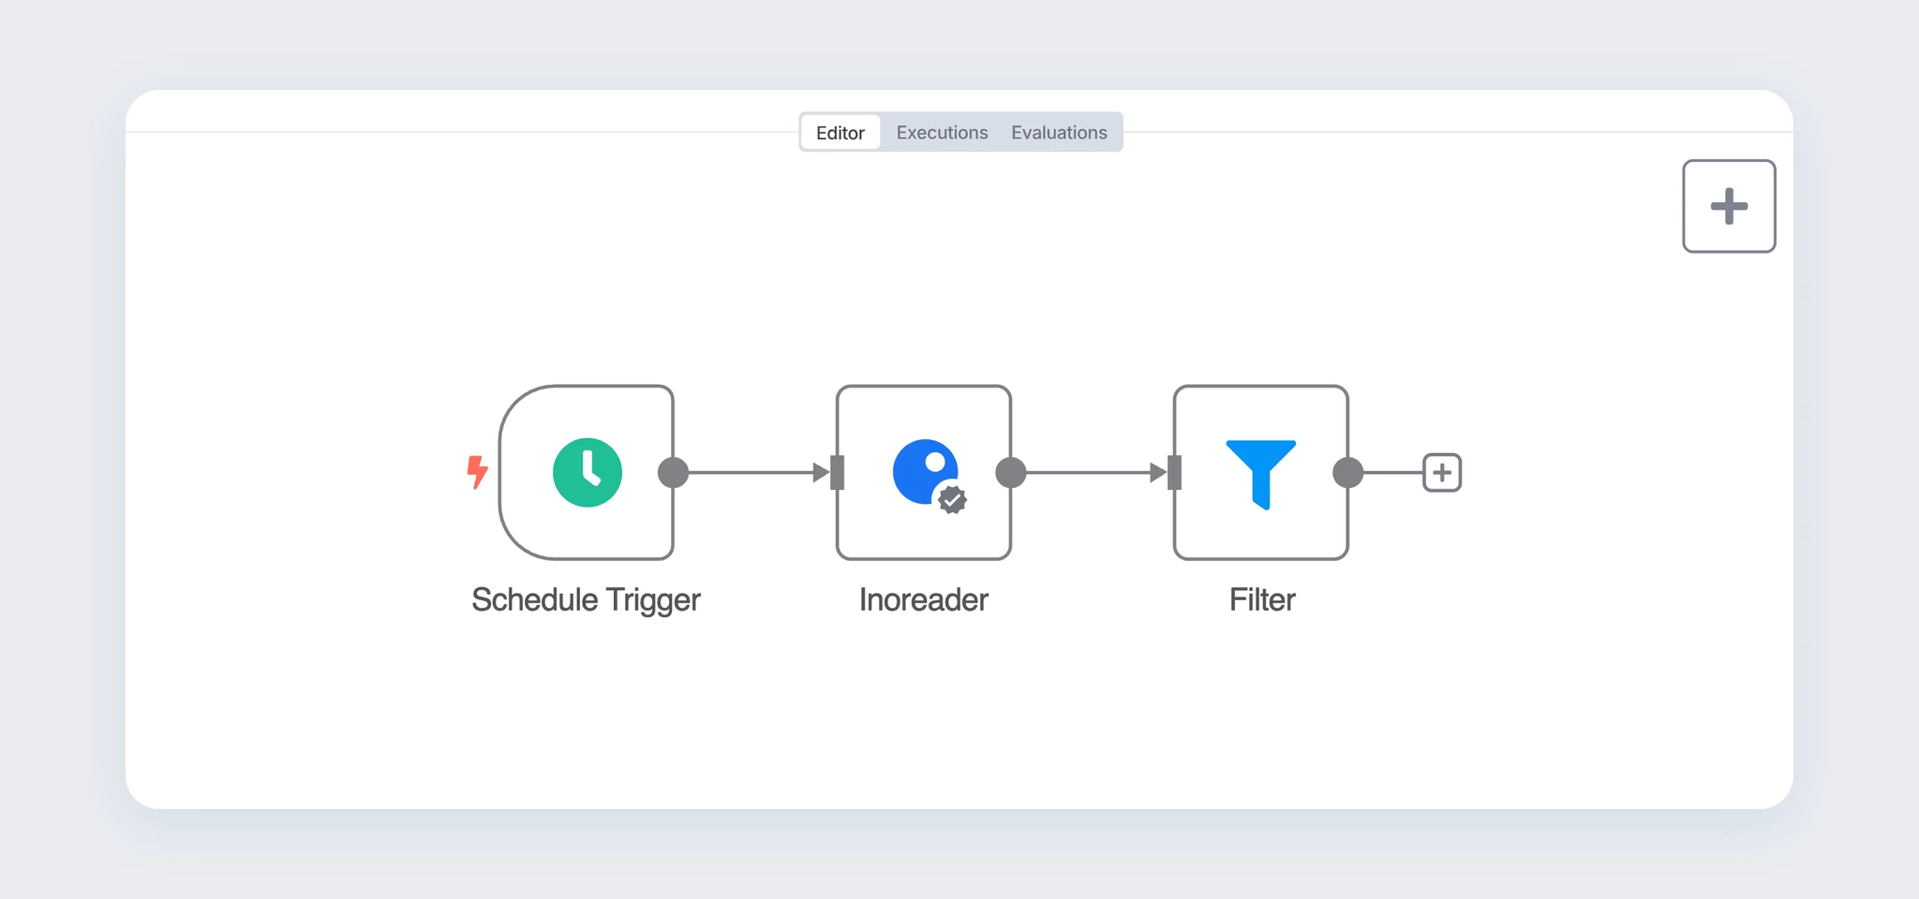The image size is (1919, 899).
Task: Click the Filter node label
Action: click(x=1261, y=600)
